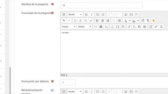Insert a table
The width and height of the screenshot is (168, 94).
pos(123,27)
